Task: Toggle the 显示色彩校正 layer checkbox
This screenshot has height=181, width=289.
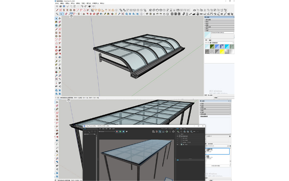Action: (x=180, y=136)
